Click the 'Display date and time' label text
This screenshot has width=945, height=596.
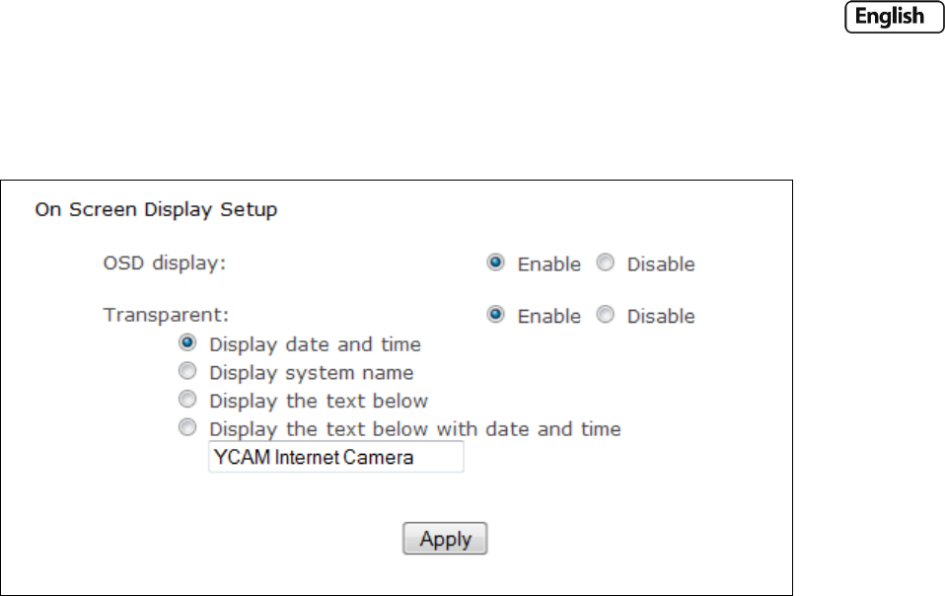coord(316,344)
